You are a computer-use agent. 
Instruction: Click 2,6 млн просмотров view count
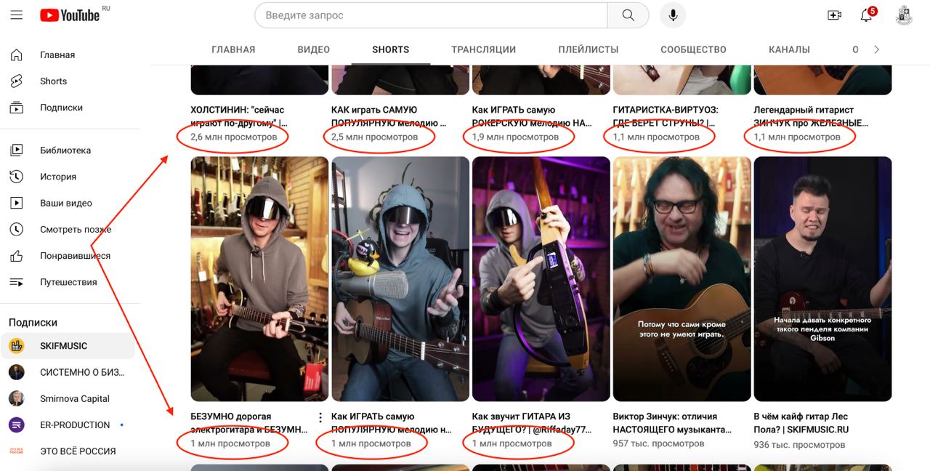pyautogui.click(x=234, y=137)
